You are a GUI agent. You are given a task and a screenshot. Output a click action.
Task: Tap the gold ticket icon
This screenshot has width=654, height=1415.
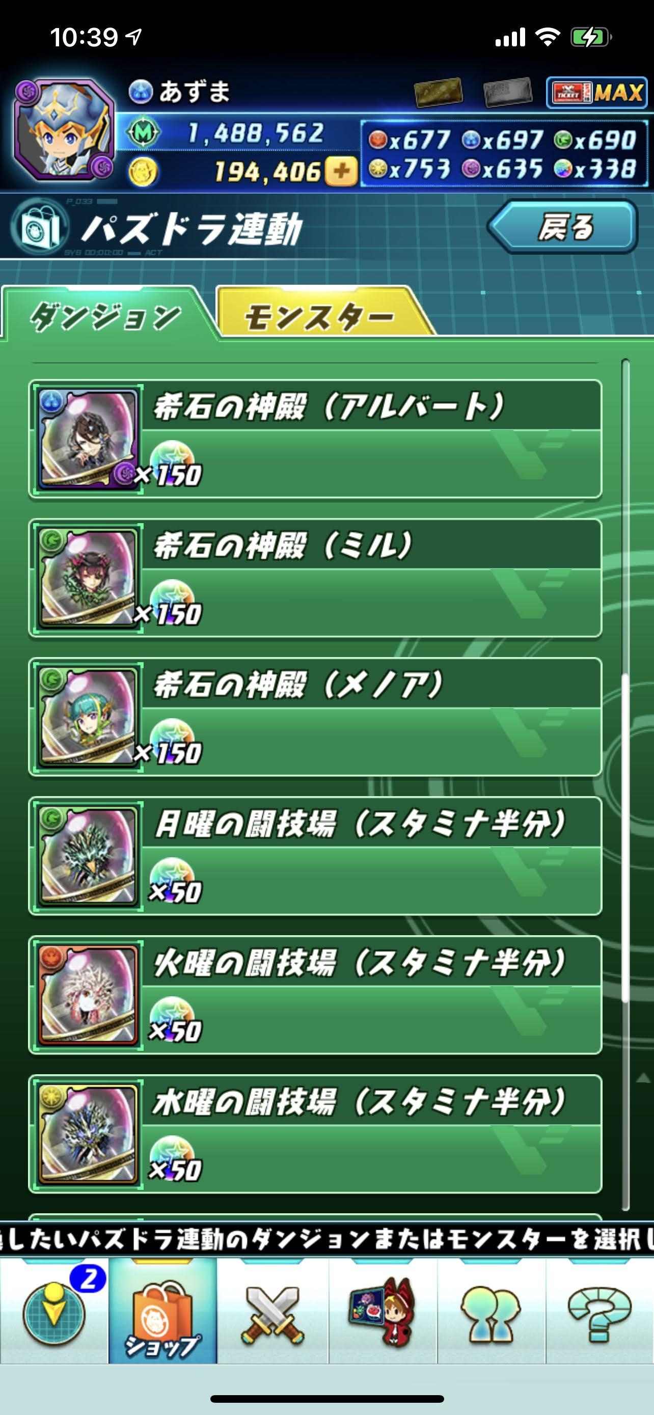click(x=438, y=93)
